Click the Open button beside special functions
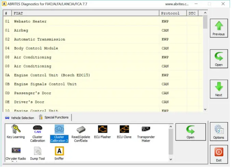Screen dimensions: 232x167 [x=191, y=132]
